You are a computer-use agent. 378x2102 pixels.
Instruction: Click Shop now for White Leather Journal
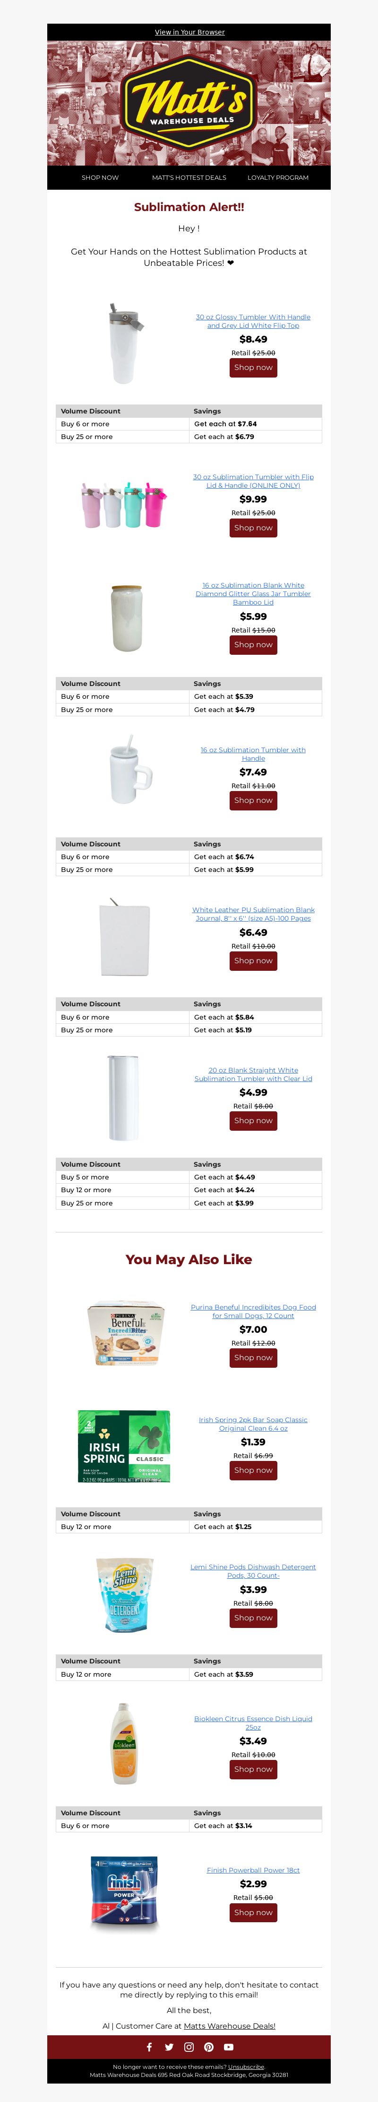click(x=253, y=960)
